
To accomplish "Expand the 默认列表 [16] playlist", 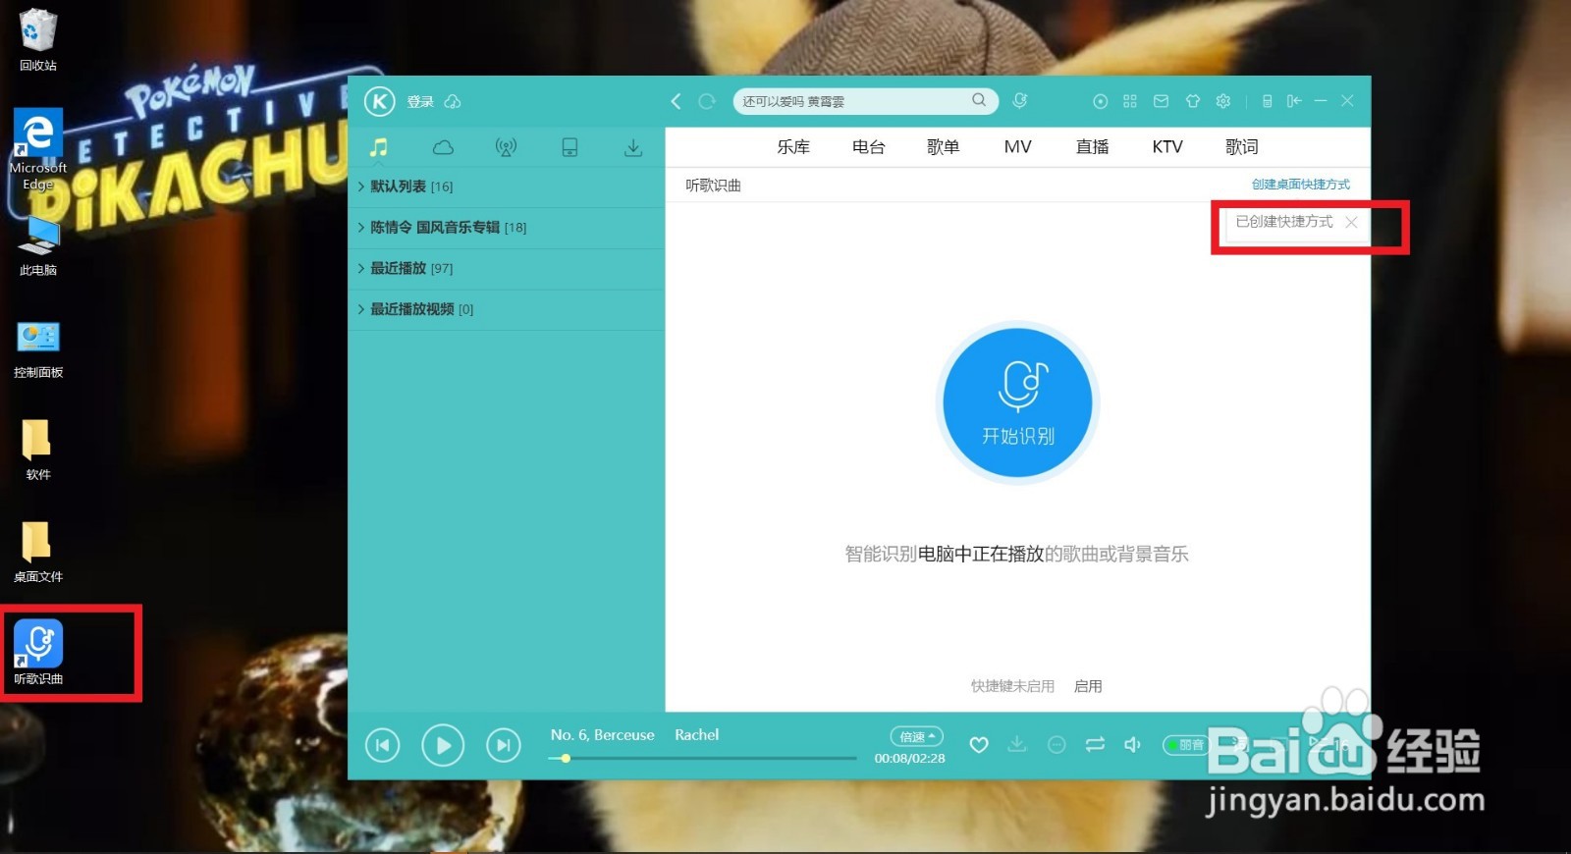I will pyautogui.click(x=507, y=187).
